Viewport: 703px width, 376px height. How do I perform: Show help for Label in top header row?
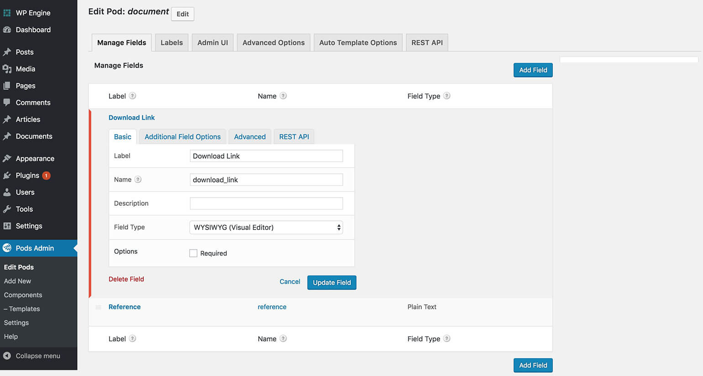click(x=132, y=96)
